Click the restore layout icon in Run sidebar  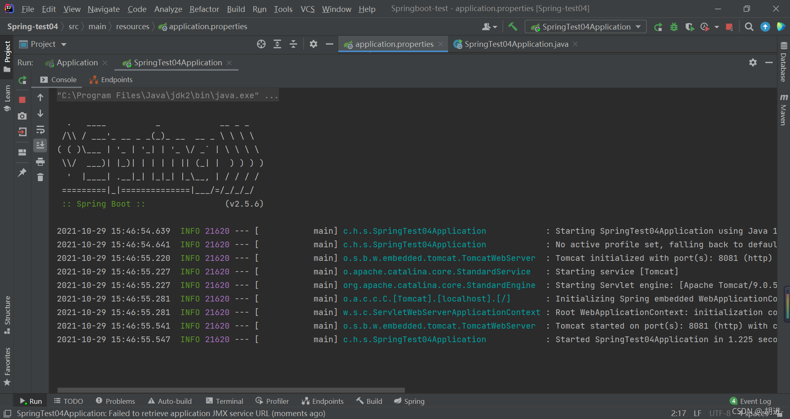[x=23, y=152]
